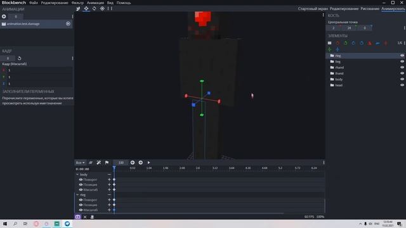This screenshot has height=228, width=406.
Task: Remove rleg animator with its minus button
Action: coord(109,194)
